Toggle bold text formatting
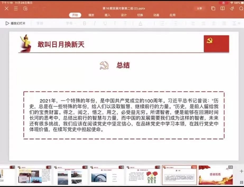Viewport: 244px width, 187px height. coord(85,23)
